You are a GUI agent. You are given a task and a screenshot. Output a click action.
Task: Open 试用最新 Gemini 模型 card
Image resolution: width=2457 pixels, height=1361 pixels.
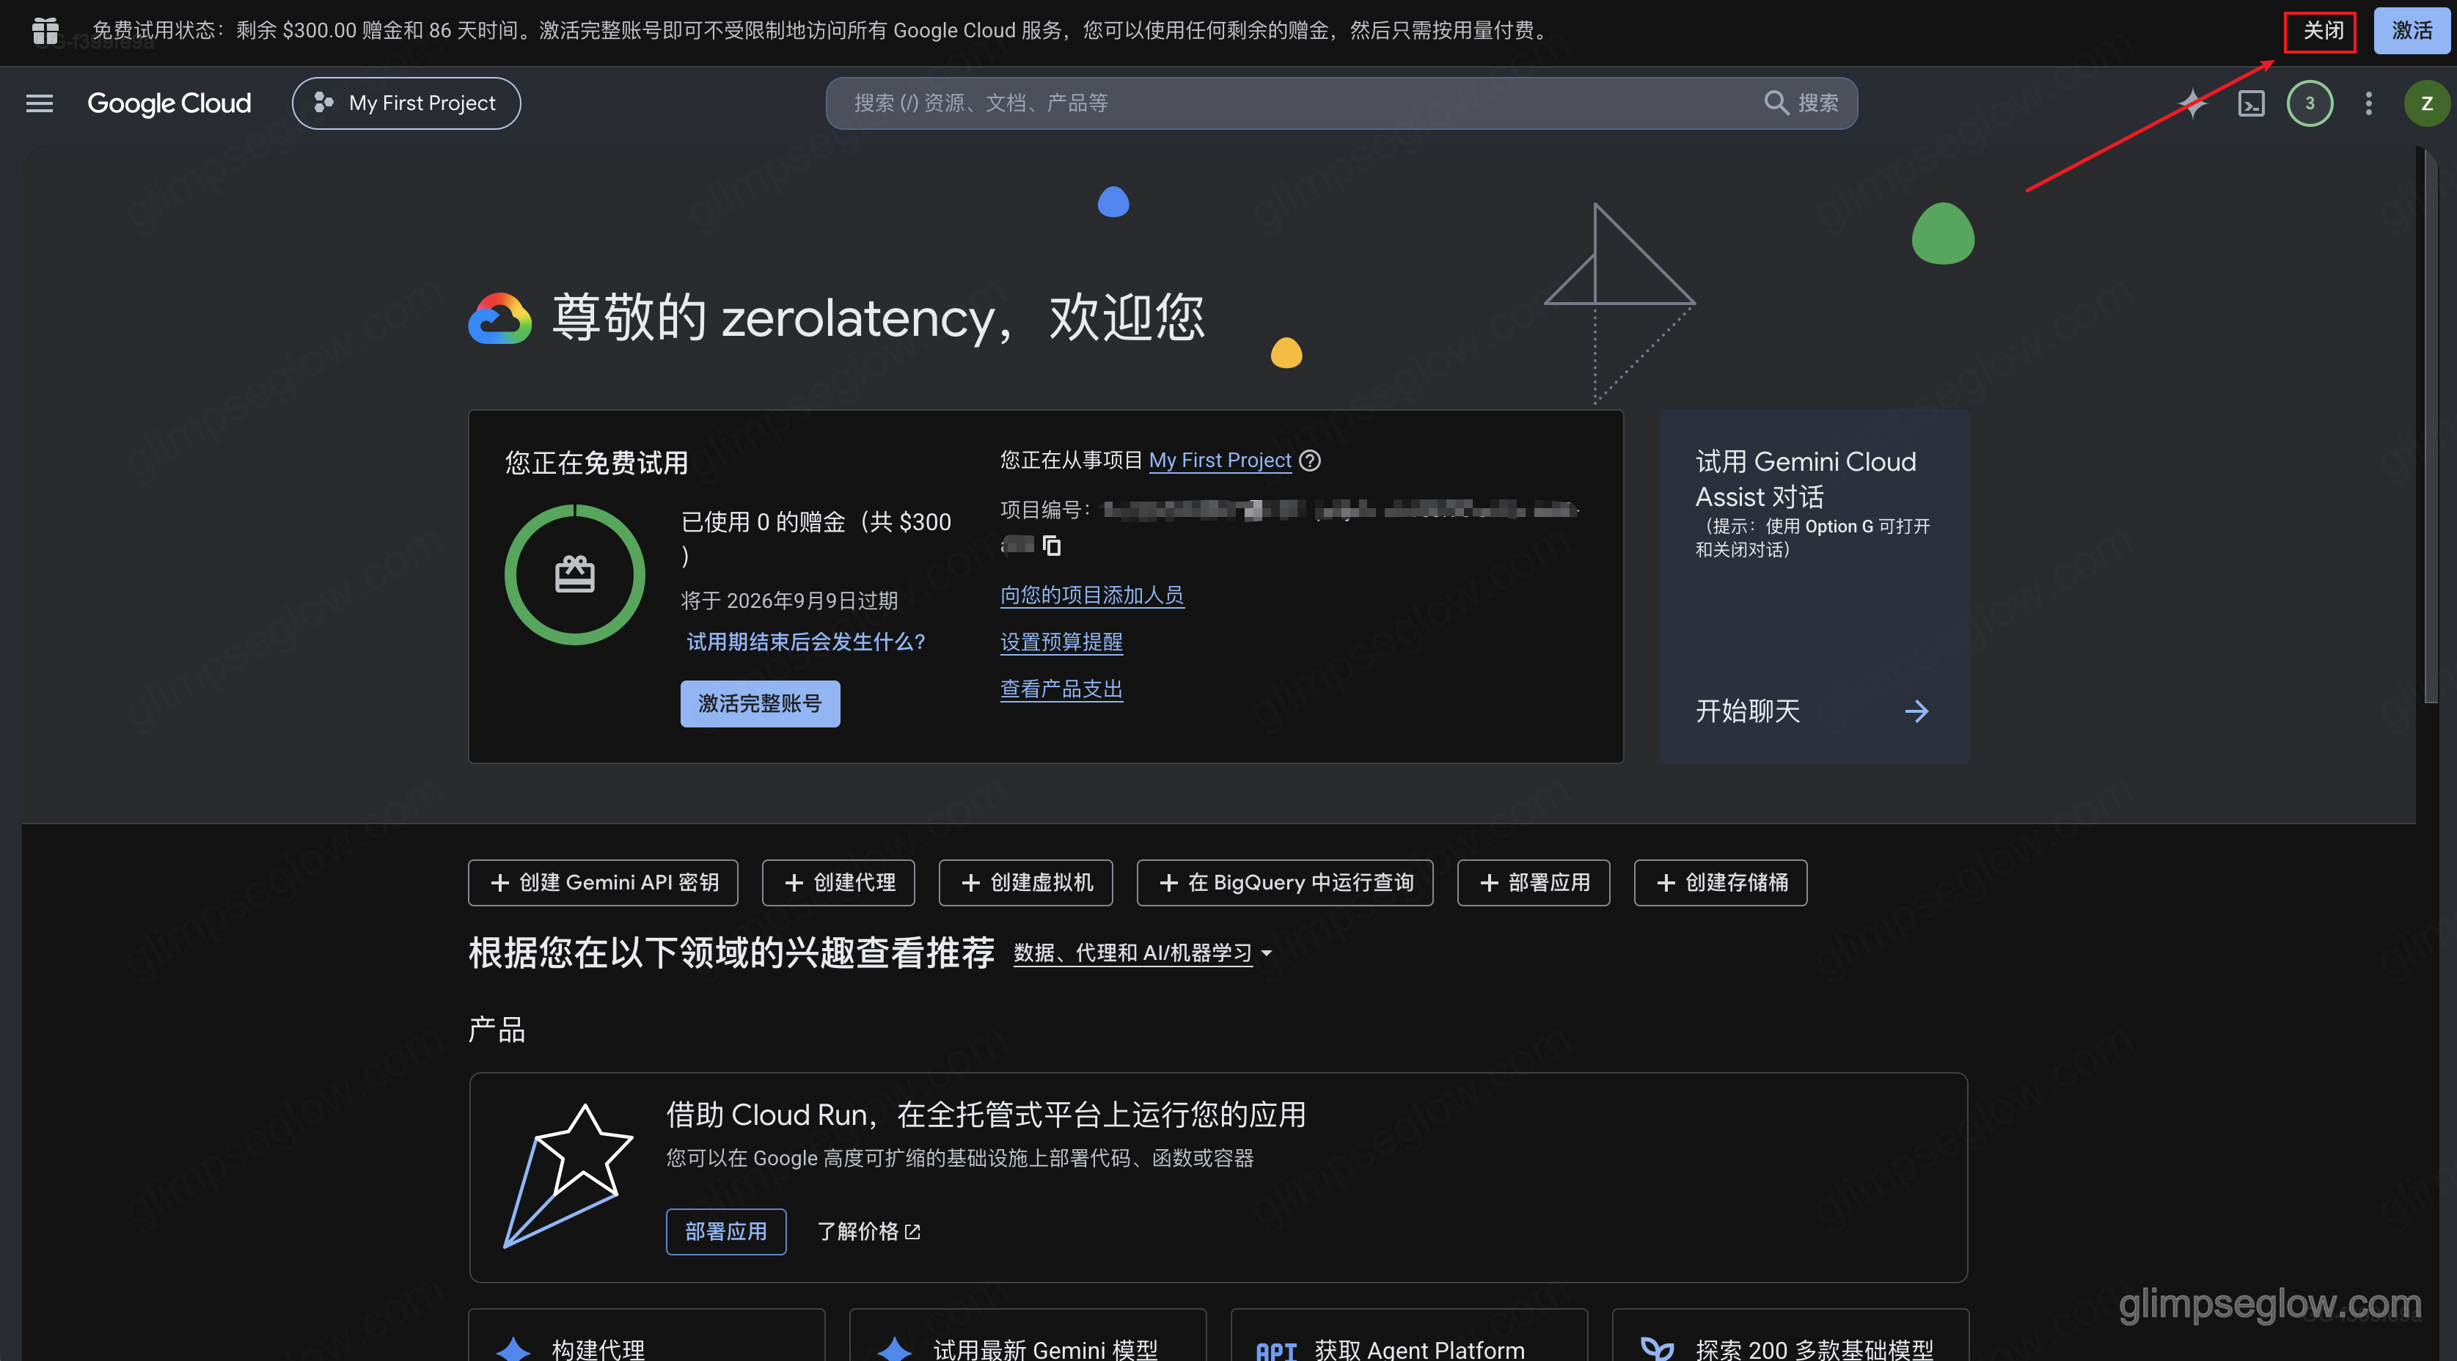1028,1335
